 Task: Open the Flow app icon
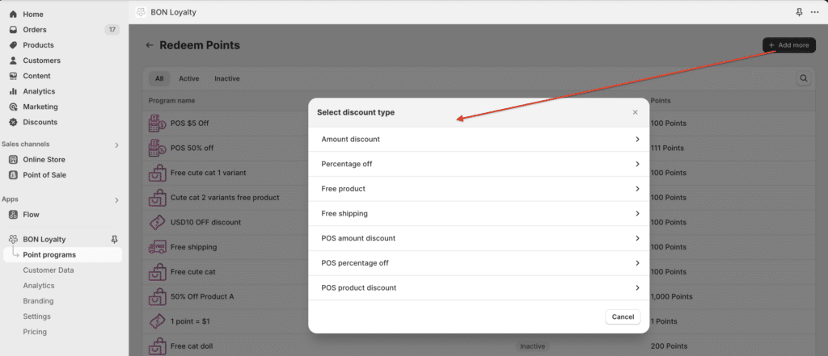click(13, 215)
